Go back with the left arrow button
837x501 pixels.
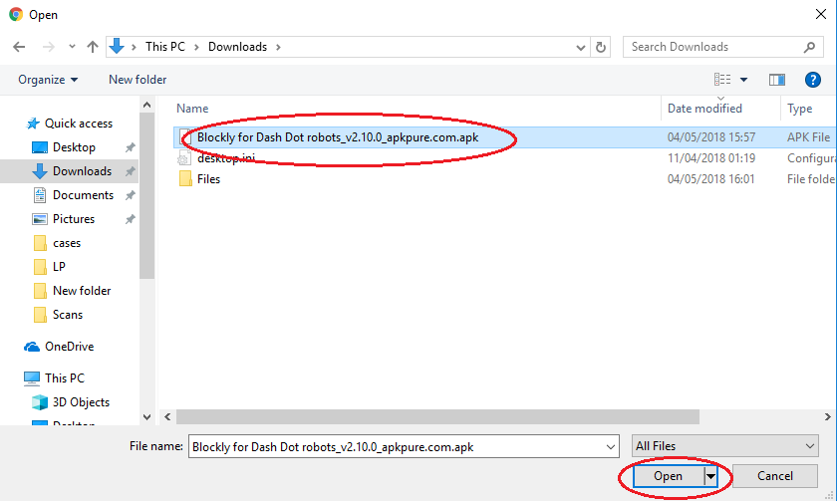pos(19,47)
